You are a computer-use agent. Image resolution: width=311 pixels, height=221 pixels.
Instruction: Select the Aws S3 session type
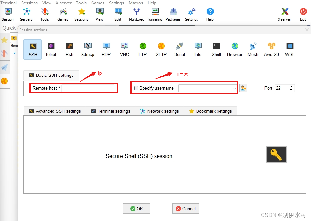coord(272,49)
